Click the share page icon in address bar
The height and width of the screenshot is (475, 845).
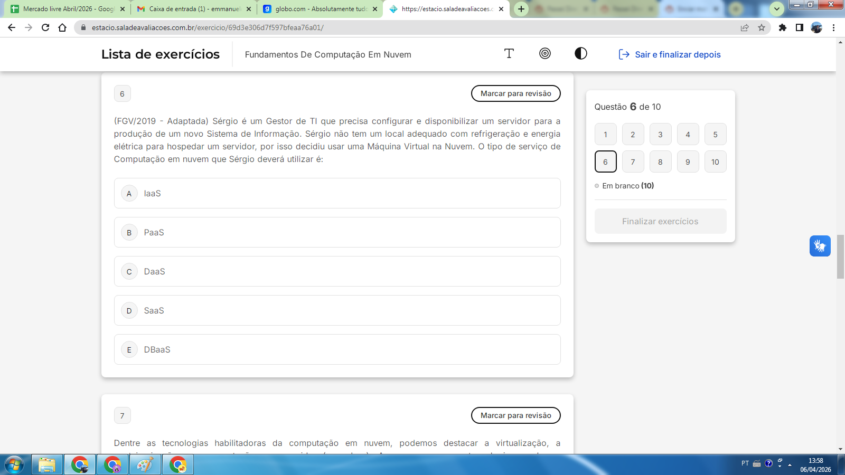(x=744, y=27)
